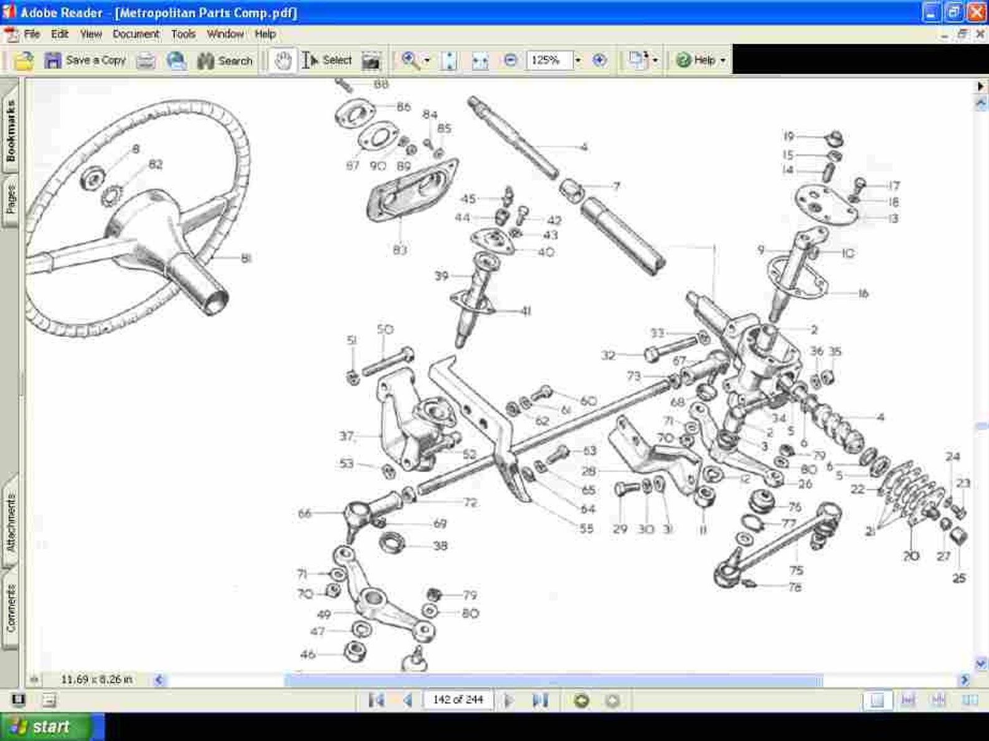Click the PDF document icon in menu bar
The image size is (989, 741).
[x=11, y=34]
